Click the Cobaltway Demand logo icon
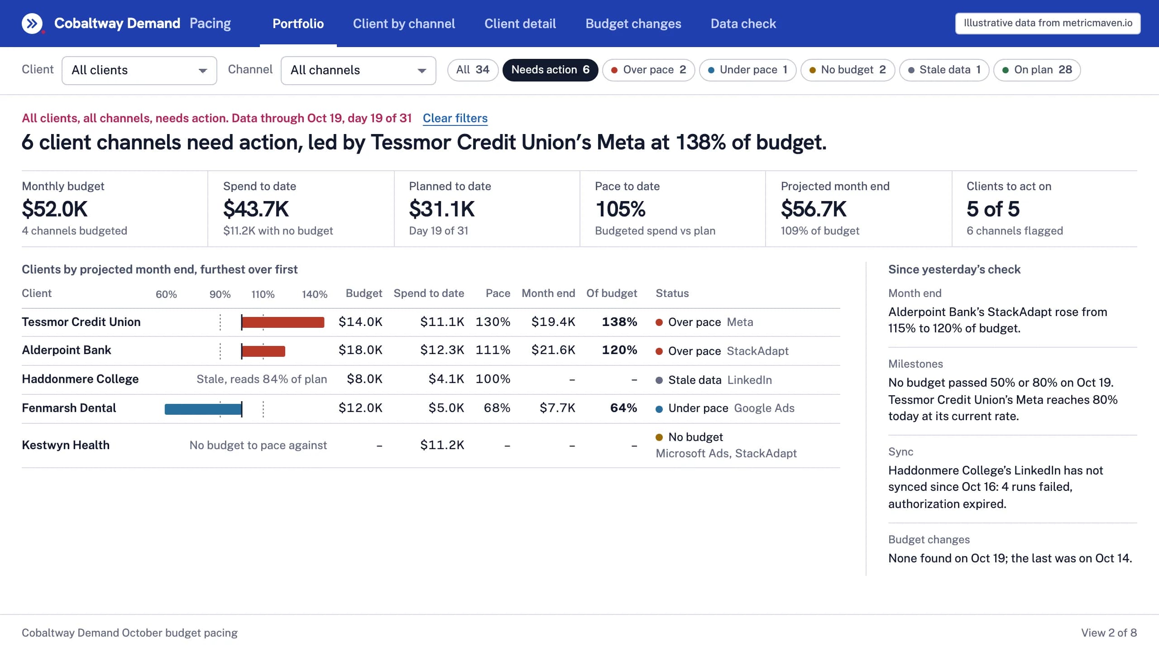1159x652 pixels. coord(32,24)
